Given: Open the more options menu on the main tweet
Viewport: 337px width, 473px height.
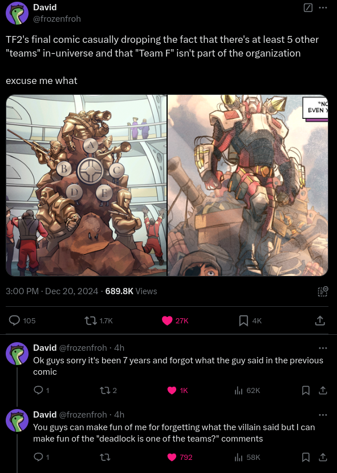Looking at the screenshot, I should tap(323, 8).
